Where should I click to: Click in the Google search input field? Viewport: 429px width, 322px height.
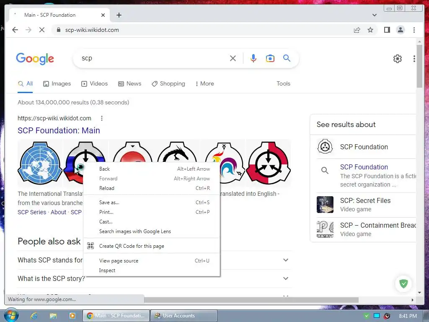pyautogui.click(x=153, y=58)
